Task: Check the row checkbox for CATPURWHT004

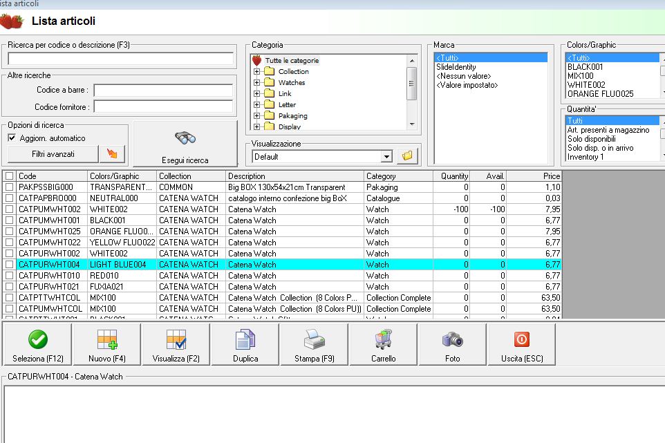Action: point(9,264)
